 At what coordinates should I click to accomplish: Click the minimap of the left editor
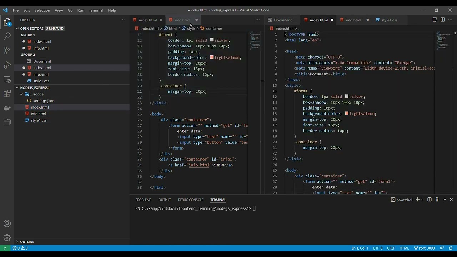pos(255,41)
